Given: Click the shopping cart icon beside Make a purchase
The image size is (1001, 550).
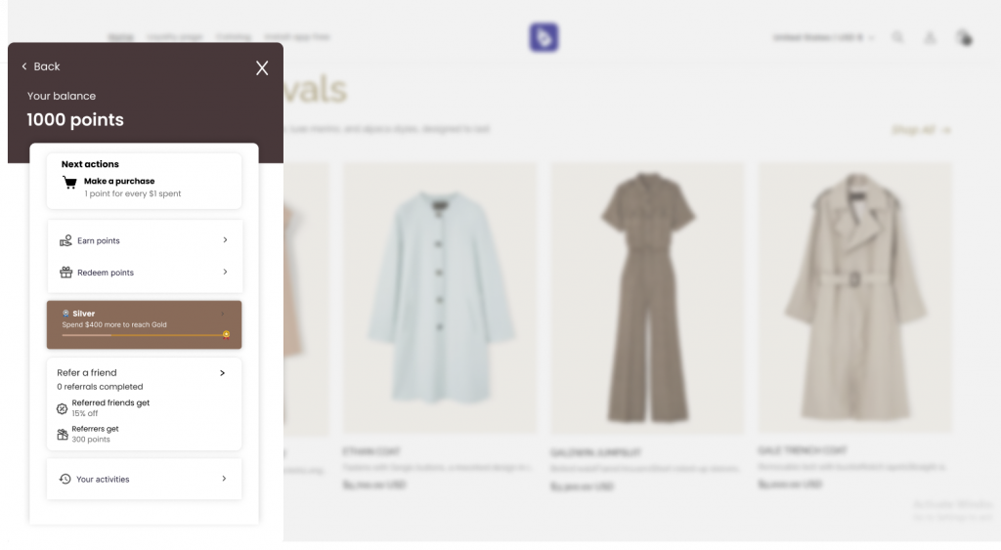Looking at the screenshot, I should (x=69, y=183).
